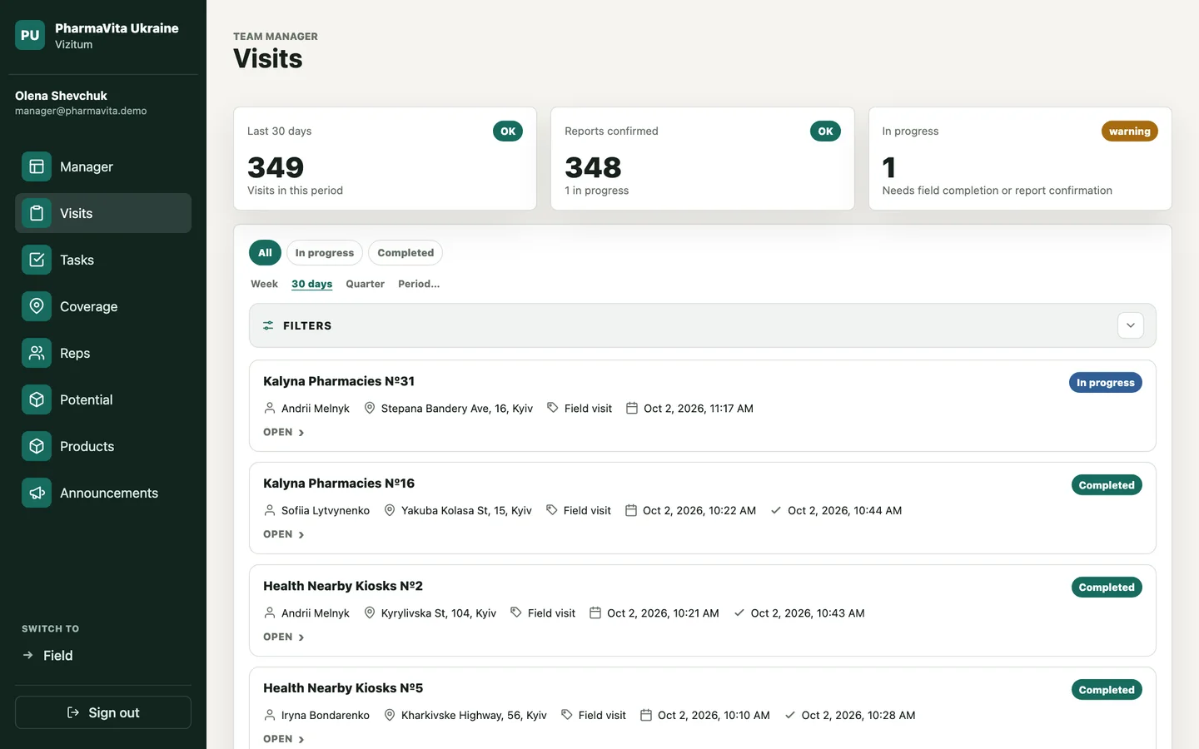Click the name Sofiia Lytvynenko
This screenshot has width=1199, height=749.
(x=326, y=510)
